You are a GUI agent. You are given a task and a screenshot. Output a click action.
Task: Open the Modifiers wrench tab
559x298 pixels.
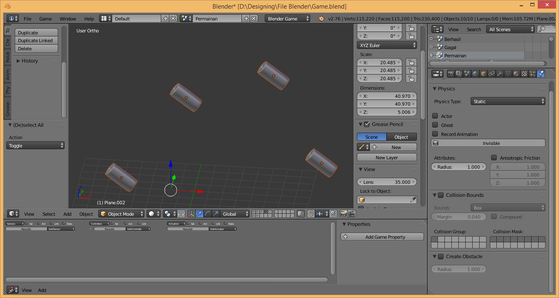500,74
